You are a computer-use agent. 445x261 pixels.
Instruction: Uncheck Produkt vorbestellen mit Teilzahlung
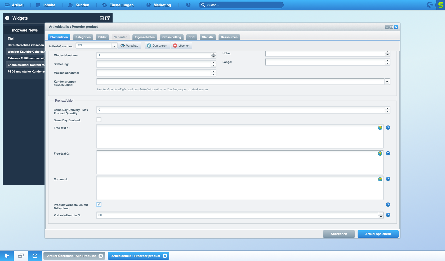(x=99, y=204)
